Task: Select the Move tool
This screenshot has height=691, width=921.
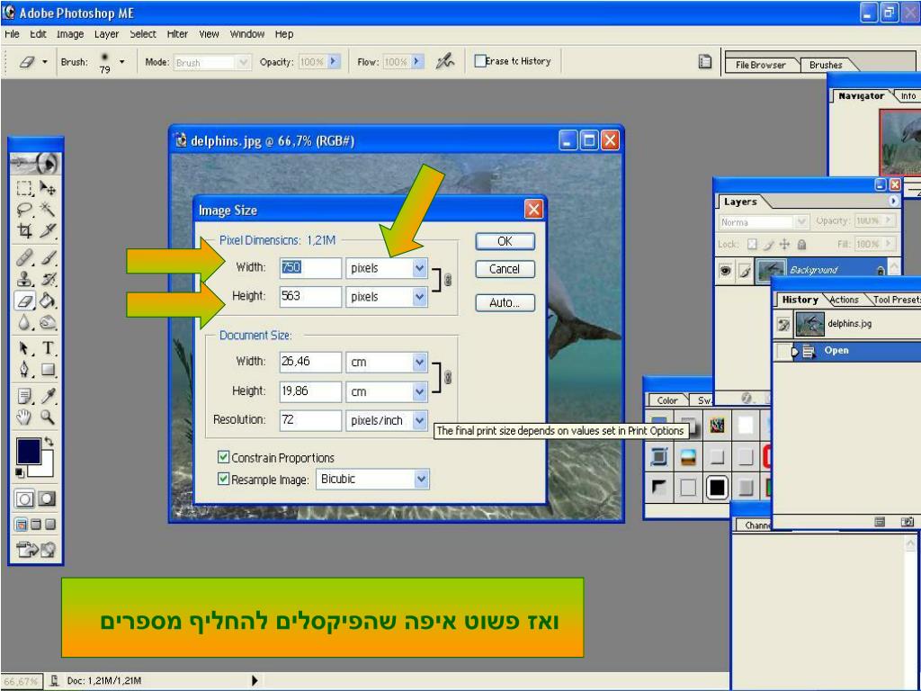Action: (x=47, y=189)
